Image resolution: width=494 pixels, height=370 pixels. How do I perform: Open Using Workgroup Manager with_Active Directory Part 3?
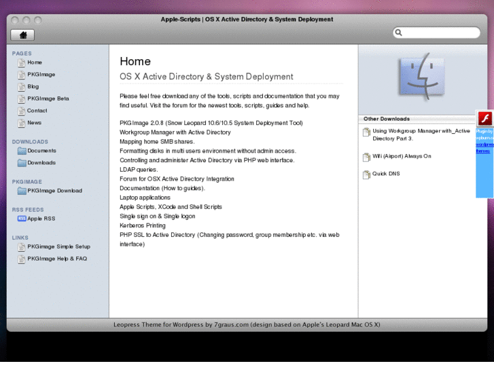point(421,135)
